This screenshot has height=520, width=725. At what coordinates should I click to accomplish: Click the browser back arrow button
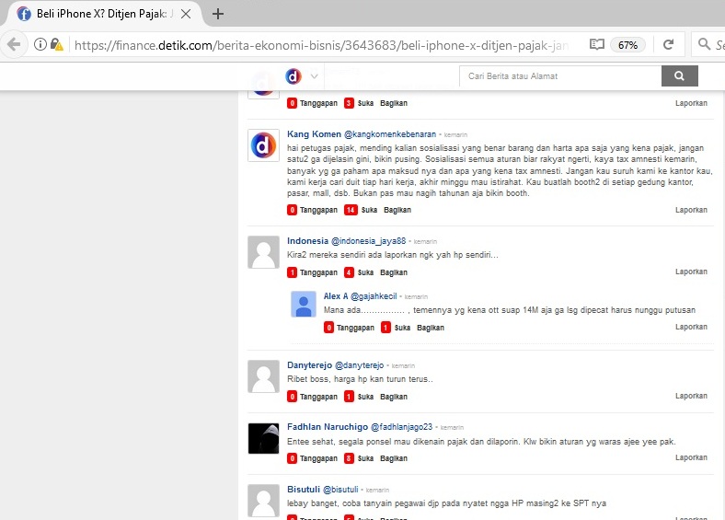pyautogui.click(x=14, y=44)
